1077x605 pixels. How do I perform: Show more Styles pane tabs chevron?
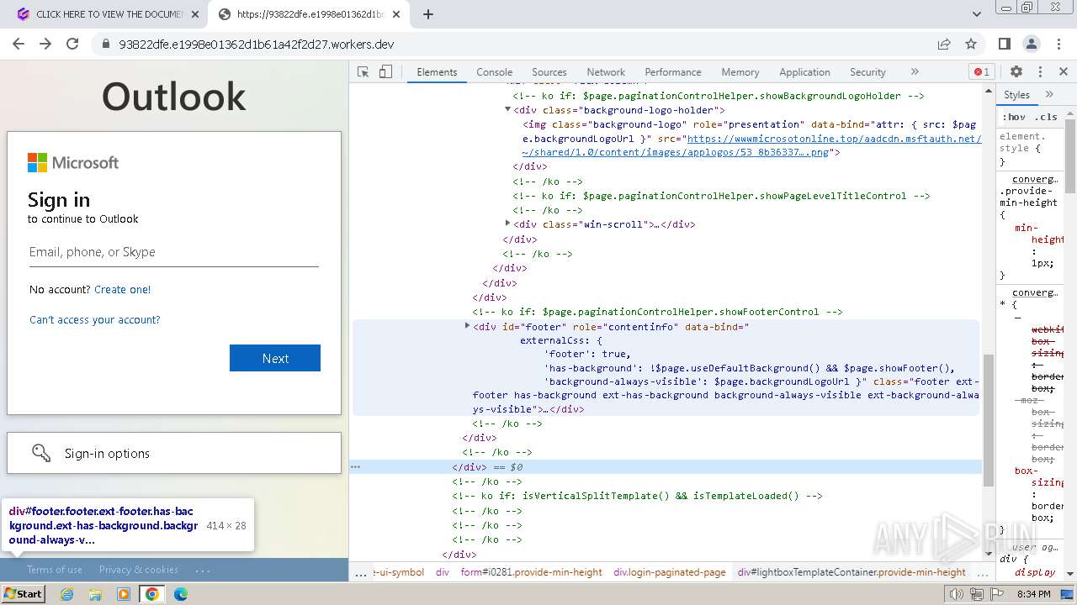point(1049,95)
